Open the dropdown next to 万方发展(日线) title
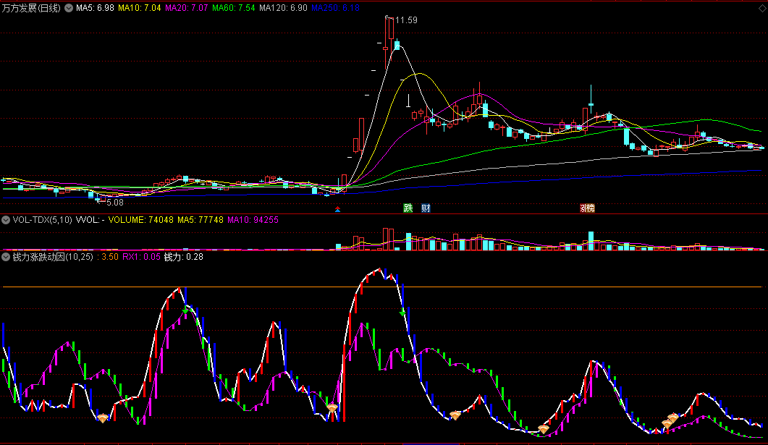The width and height of the screenshot is (768, 445). tap(69, 8)
